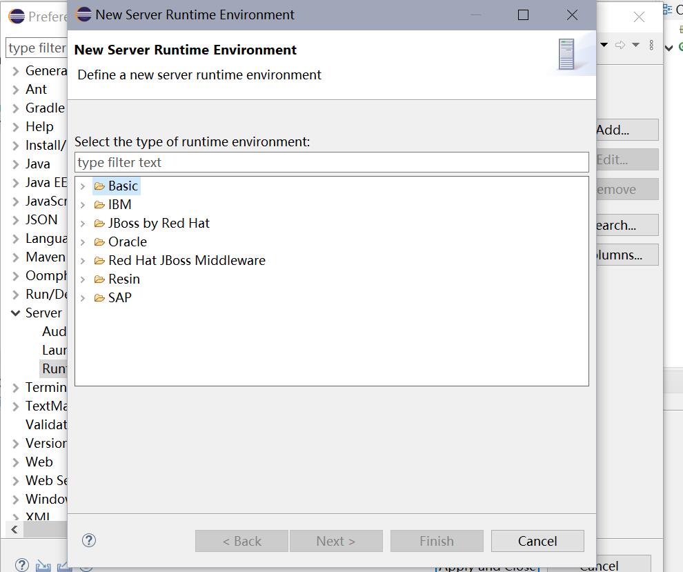Collapse the Server node in the preferences tree
The image size is (683, 572).
point(15,313)
